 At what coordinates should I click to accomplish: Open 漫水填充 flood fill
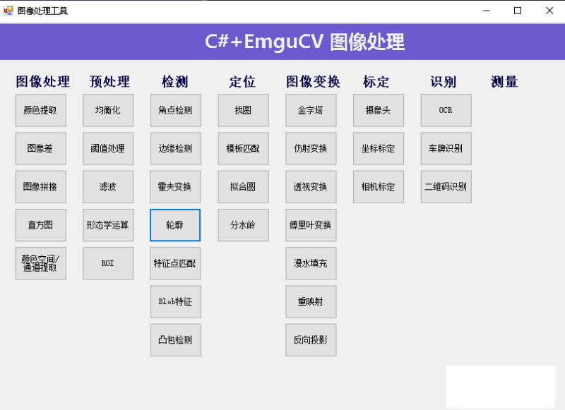[311, 263]
